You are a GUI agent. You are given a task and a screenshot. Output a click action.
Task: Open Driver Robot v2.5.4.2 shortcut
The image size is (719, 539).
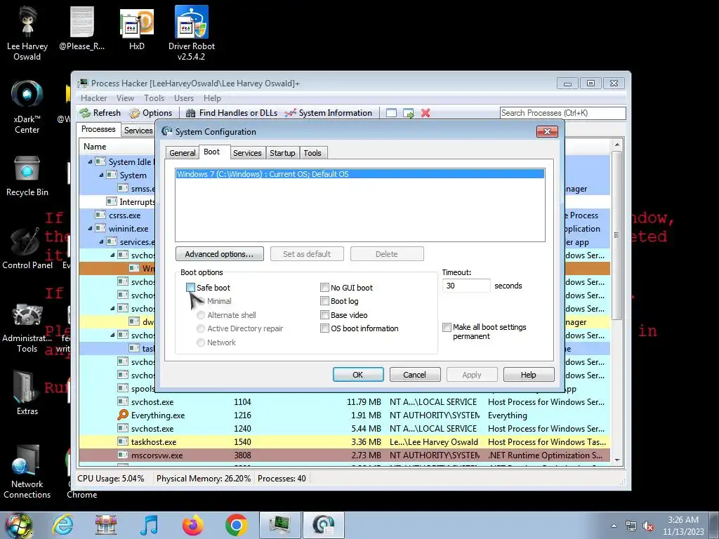pyautogui.click(x=192, y=33)
